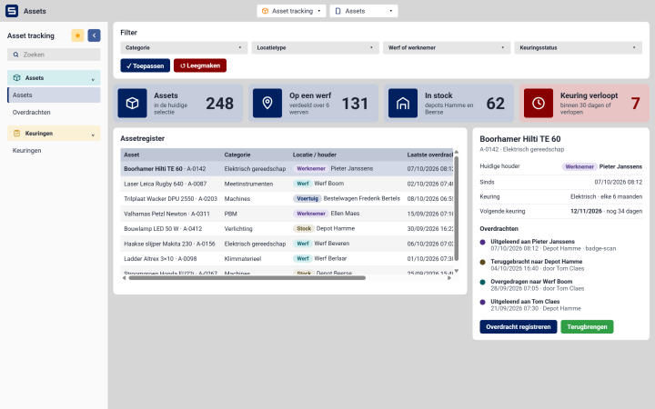Click the purple dot of Uitgeleend aan Pieter Janssens
This screenshot has height=409, width=655.
click(482, 242)
